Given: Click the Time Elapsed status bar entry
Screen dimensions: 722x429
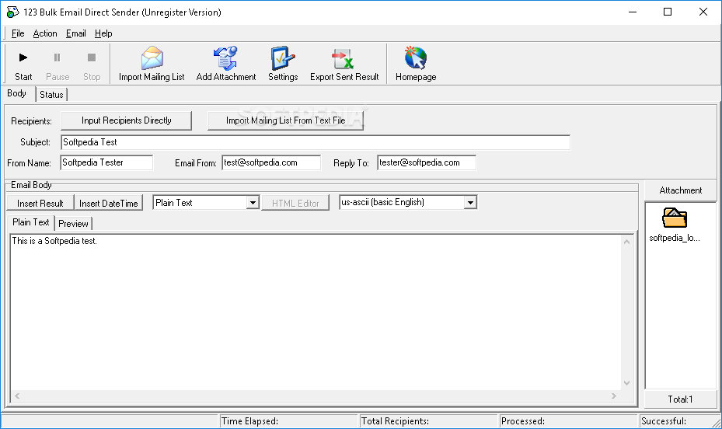Looking at the screenshot, I should coord(288,421).
